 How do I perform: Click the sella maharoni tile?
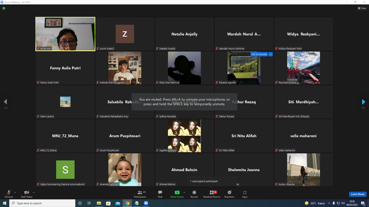pos(303,136)
